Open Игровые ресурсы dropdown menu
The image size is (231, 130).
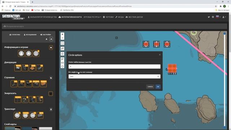tap(92, 17)
